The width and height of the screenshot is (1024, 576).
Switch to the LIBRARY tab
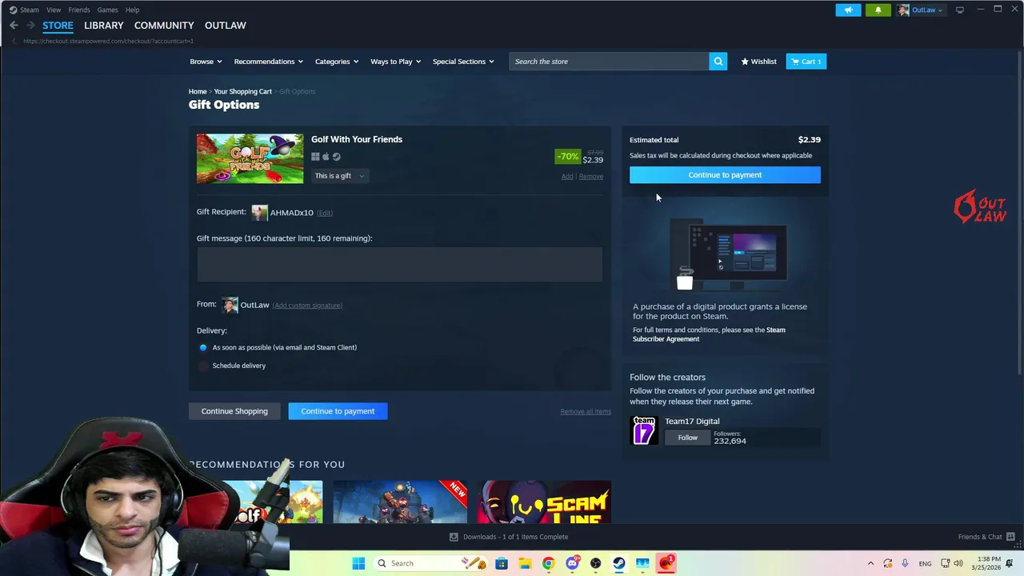[x=104, y=26]
